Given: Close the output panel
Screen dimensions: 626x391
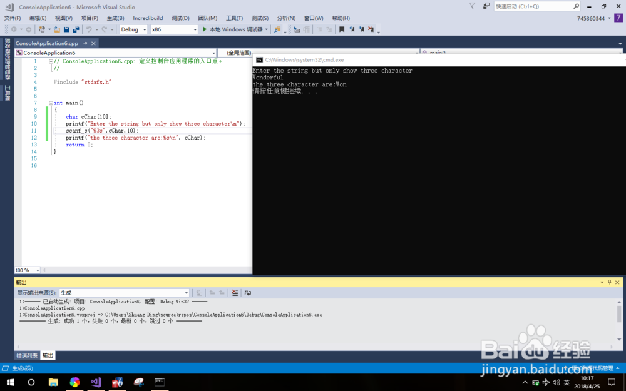Looking at the screenshot, I should [617, 282].
